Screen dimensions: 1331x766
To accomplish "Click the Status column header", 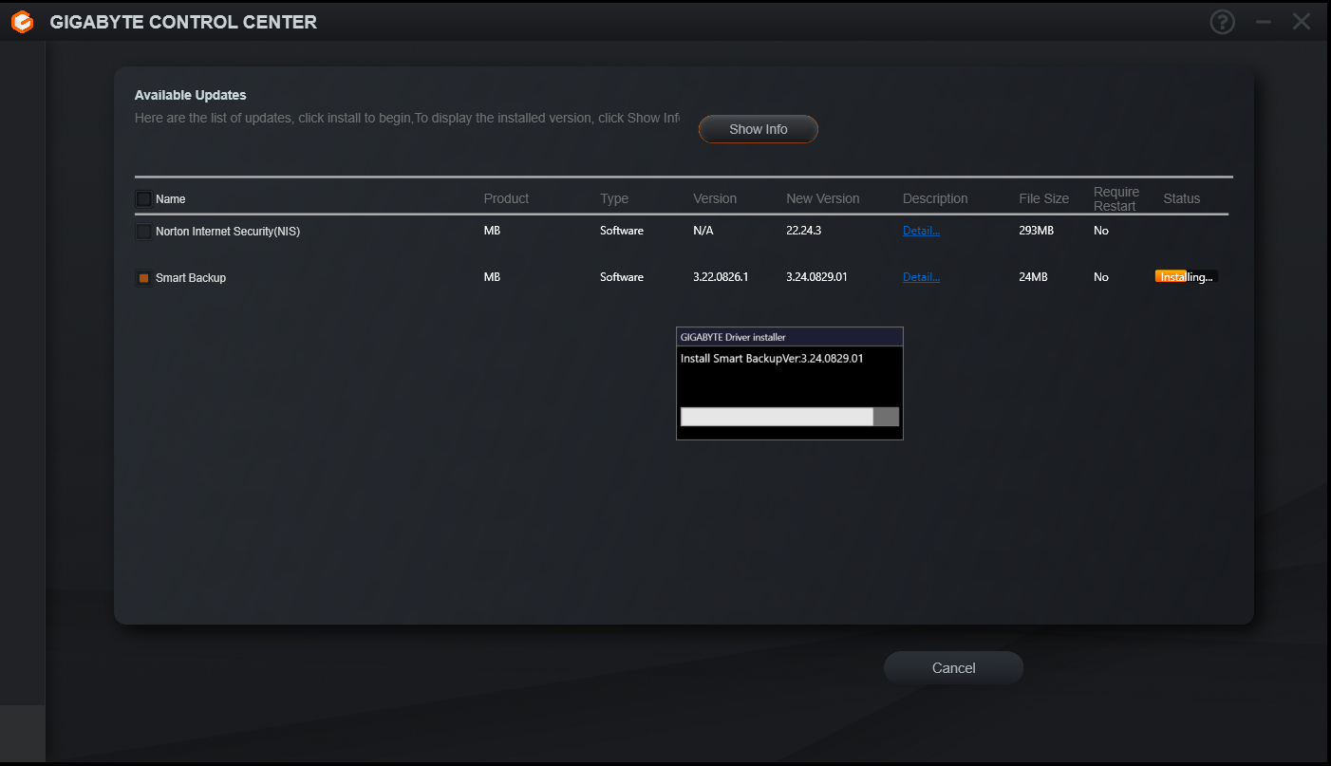I will [1181, 198].
